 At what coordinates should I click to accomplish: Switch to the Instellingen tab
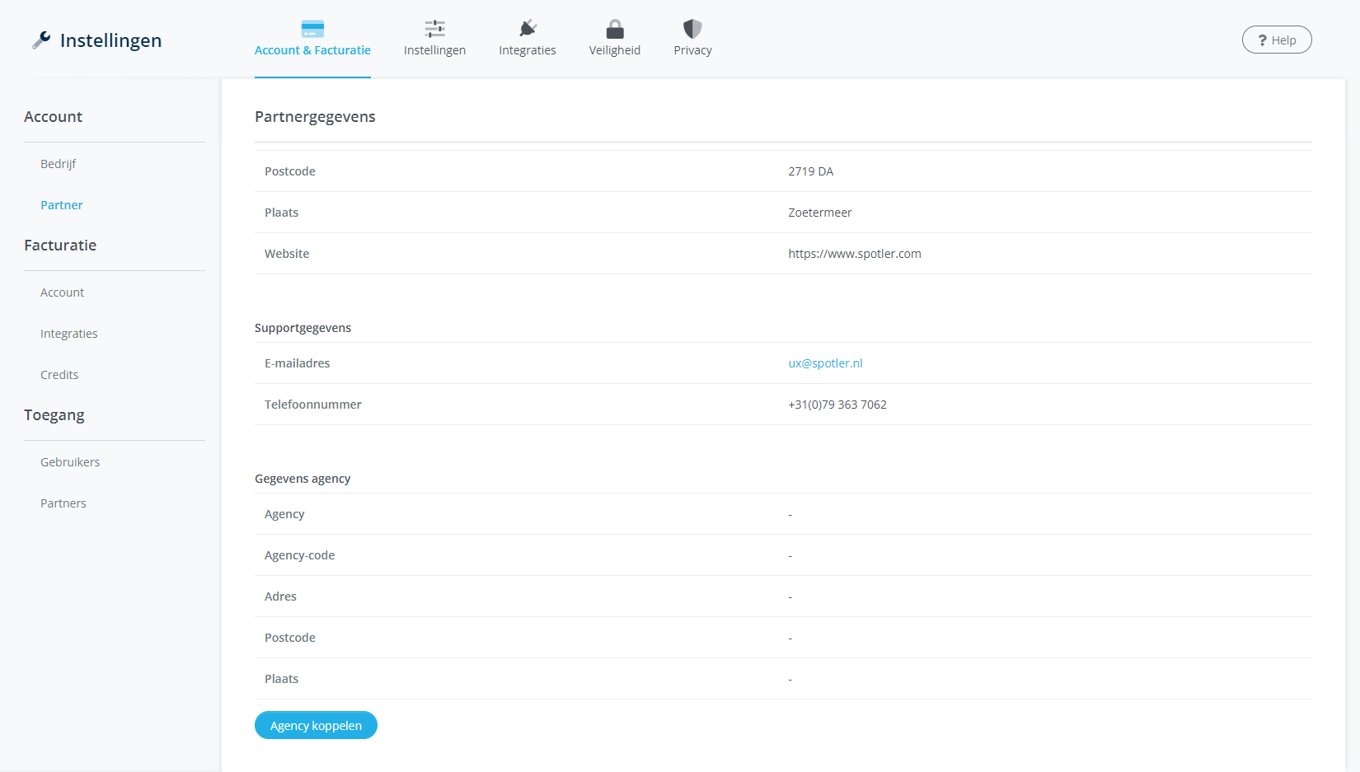[x=434, y=40]
